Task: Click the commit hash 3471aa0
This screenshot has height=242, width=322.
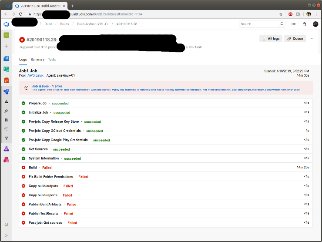Action: [x=195, y=47]
